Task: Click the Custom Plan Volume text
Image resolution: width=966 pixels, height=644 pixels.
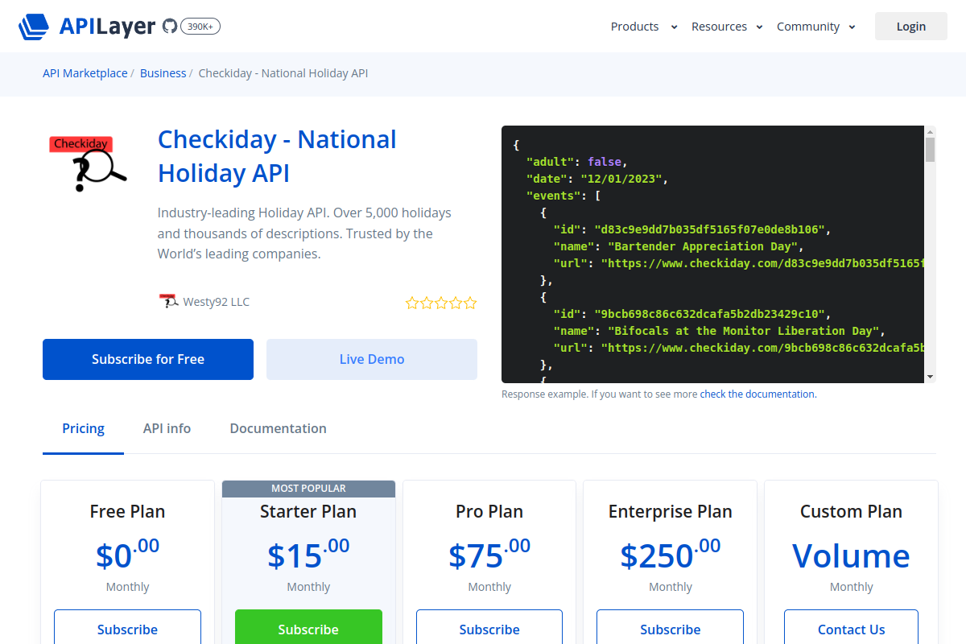Action: tap(852, 556)
